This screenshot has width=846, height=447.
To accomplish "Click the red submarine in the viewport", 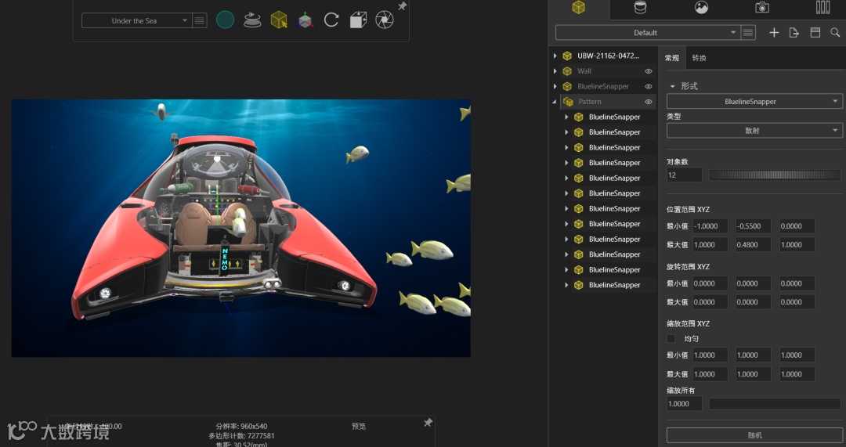I will click(x=224, y=226).
